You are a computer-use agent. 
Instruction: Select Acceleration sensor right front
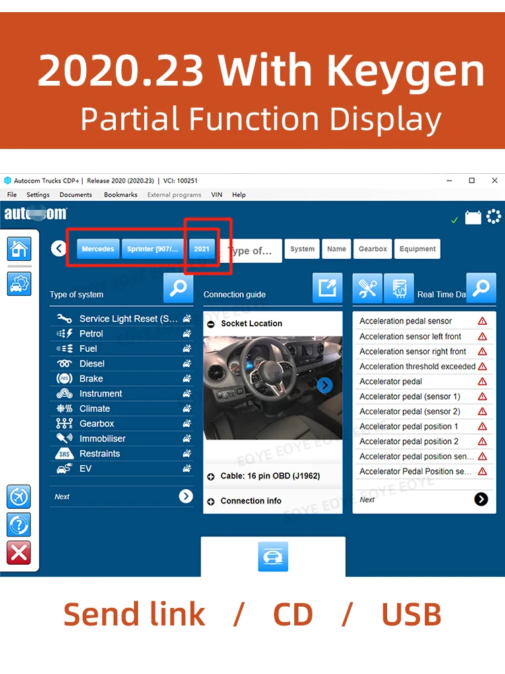tap(424, 351)
